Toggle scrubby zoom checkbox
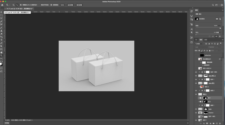Image resolution: width=225 pixels, height=125 pixels. tap(51, 5)
